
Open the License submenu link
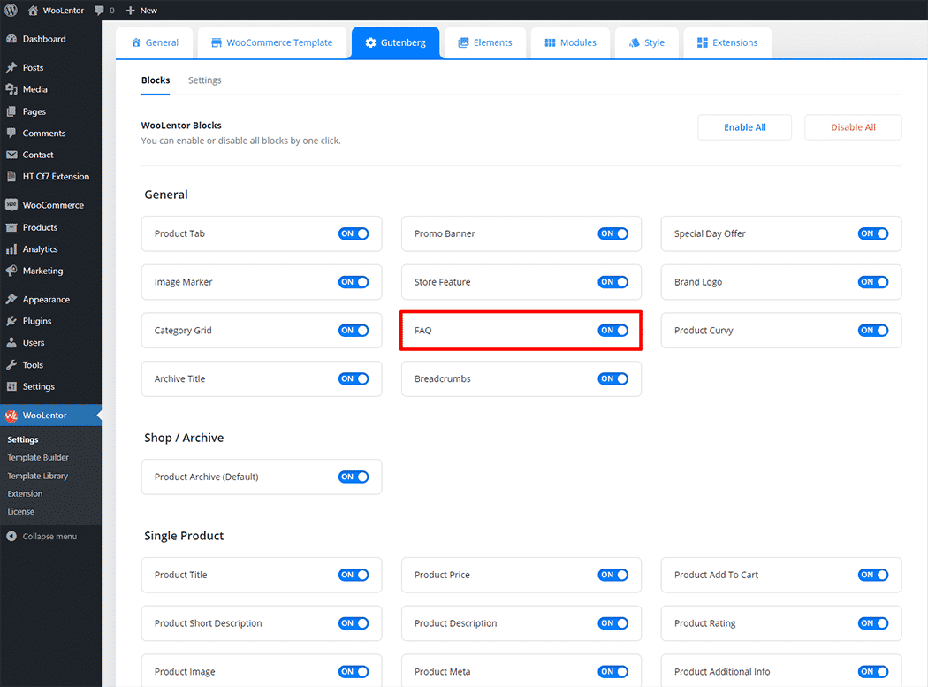pyautogui.click(x=20, y=512)
